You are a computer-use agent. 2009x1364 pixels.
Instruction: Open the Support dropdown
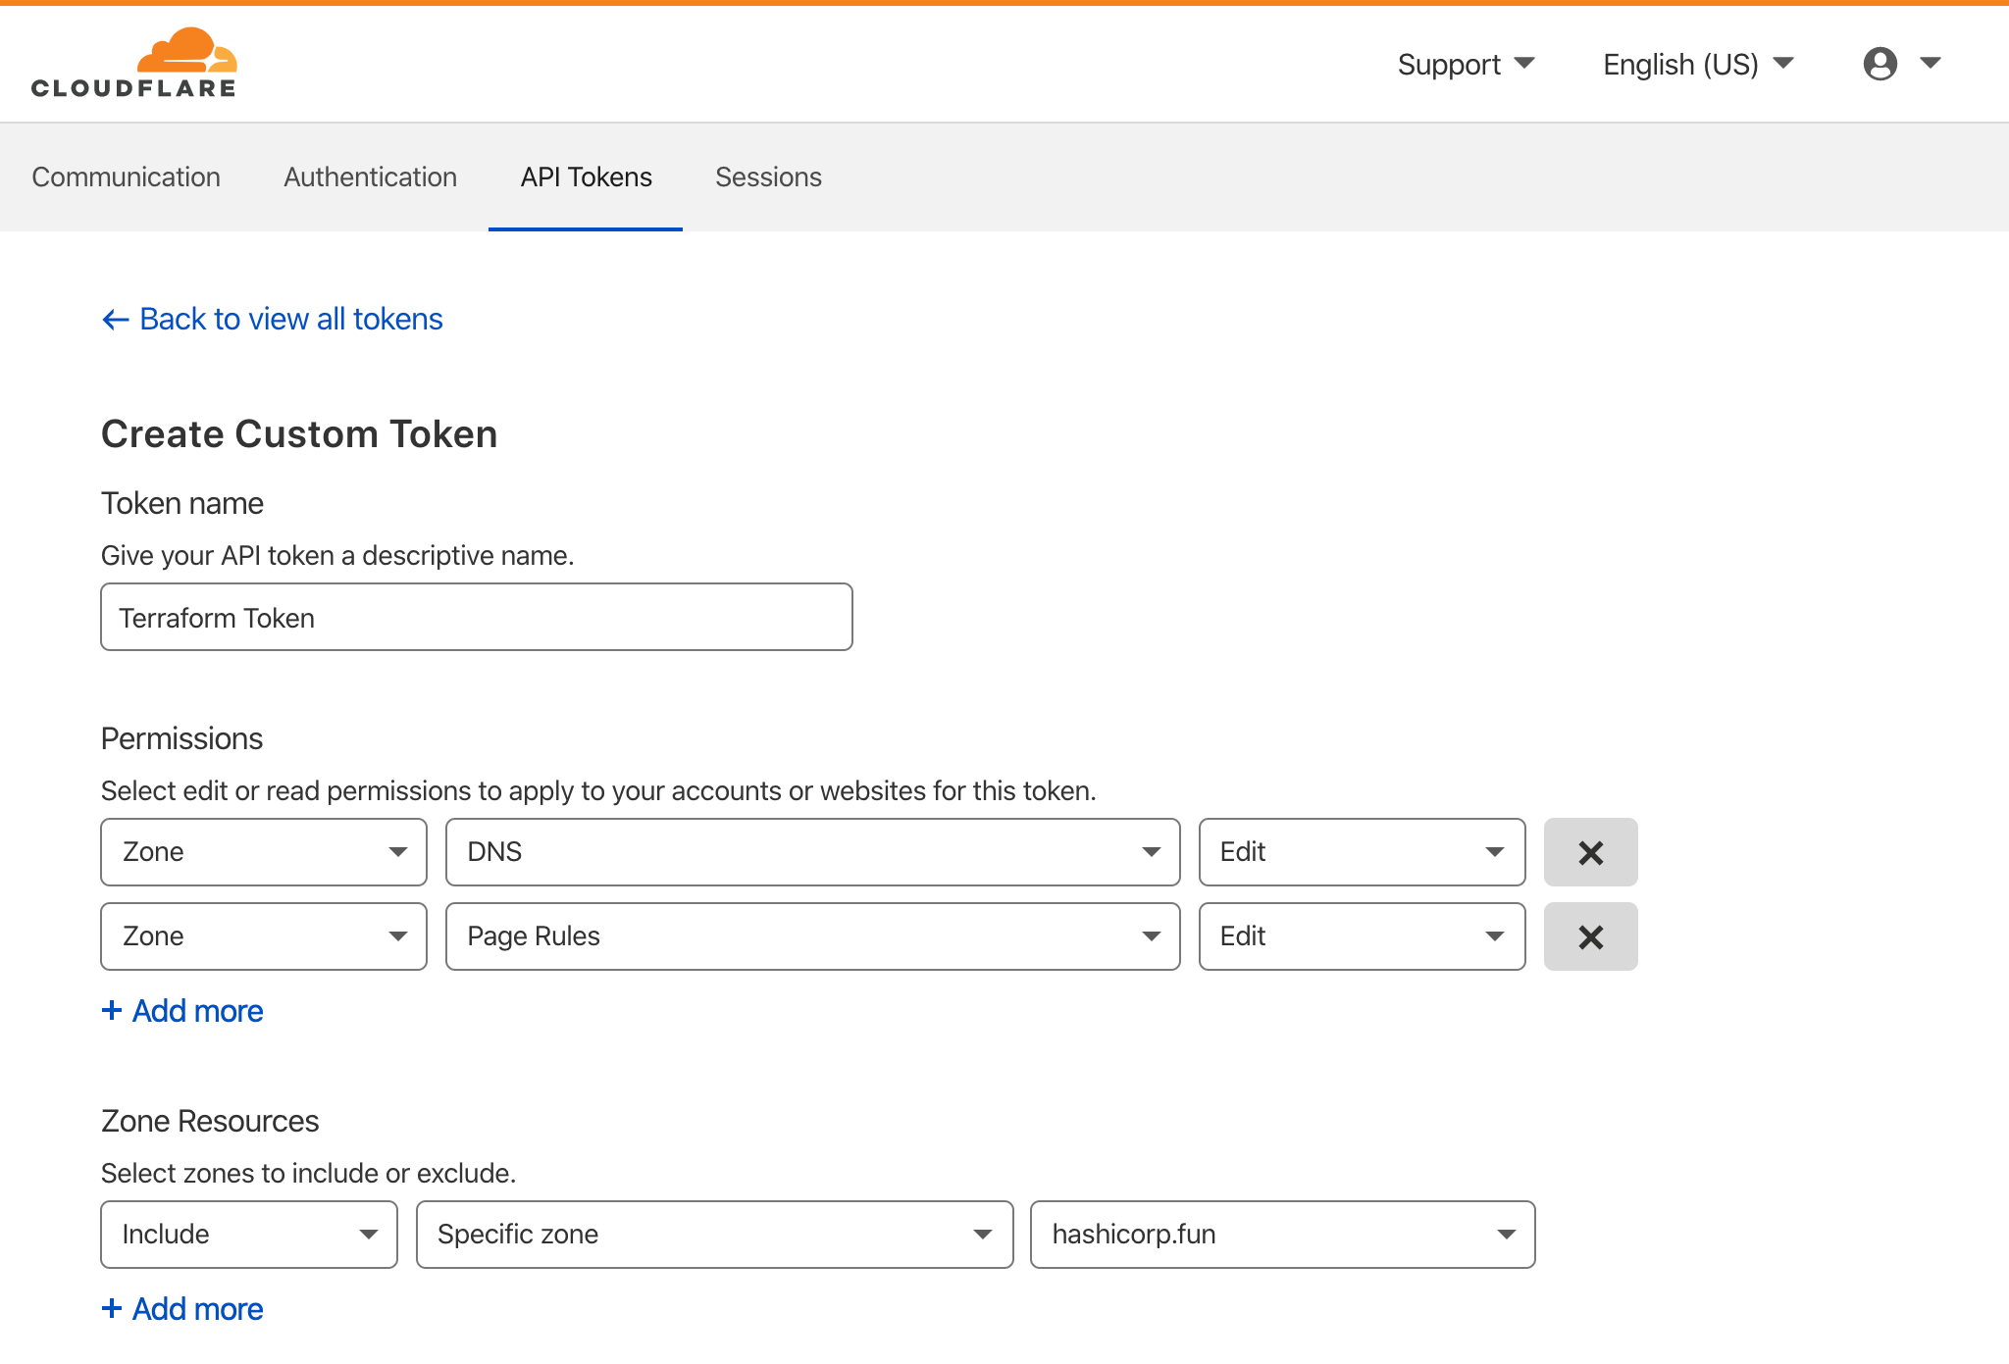(1466, 65)
